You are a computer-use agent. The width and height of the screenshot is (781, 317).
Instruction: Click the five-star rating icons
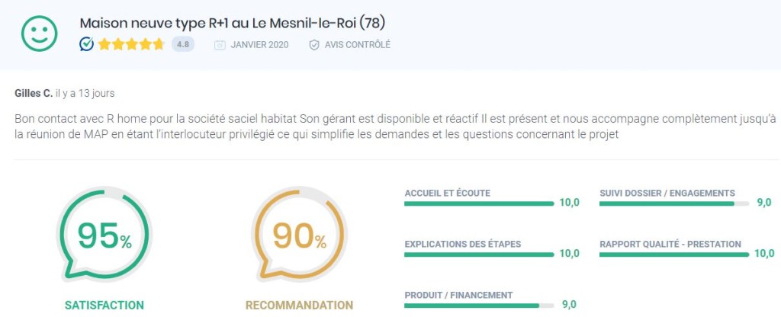tap(131, 44)
